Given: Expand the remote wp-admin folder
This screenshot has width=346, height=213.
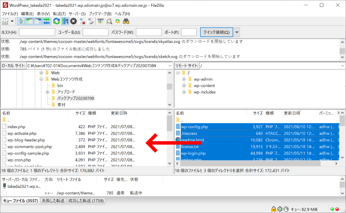Looking at the screenshot, I should tap(184, 79).
